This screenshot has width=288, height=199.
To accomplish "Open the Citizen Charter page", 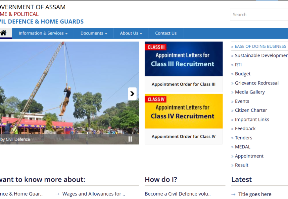I will point(251,110).
